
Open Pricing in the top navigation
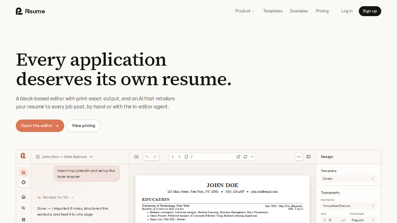322,11
